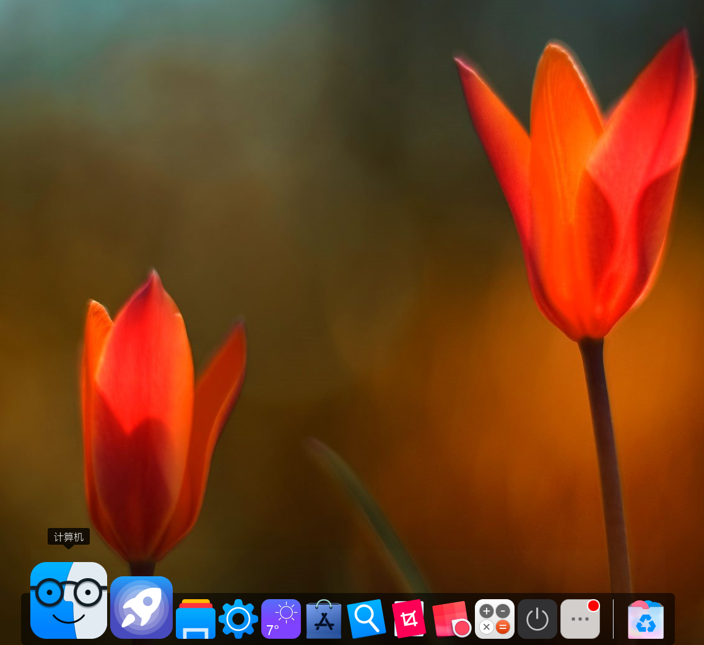Launch the Screen Recorder app
Screen dimensions: 704x645
[x=451, y=619]
